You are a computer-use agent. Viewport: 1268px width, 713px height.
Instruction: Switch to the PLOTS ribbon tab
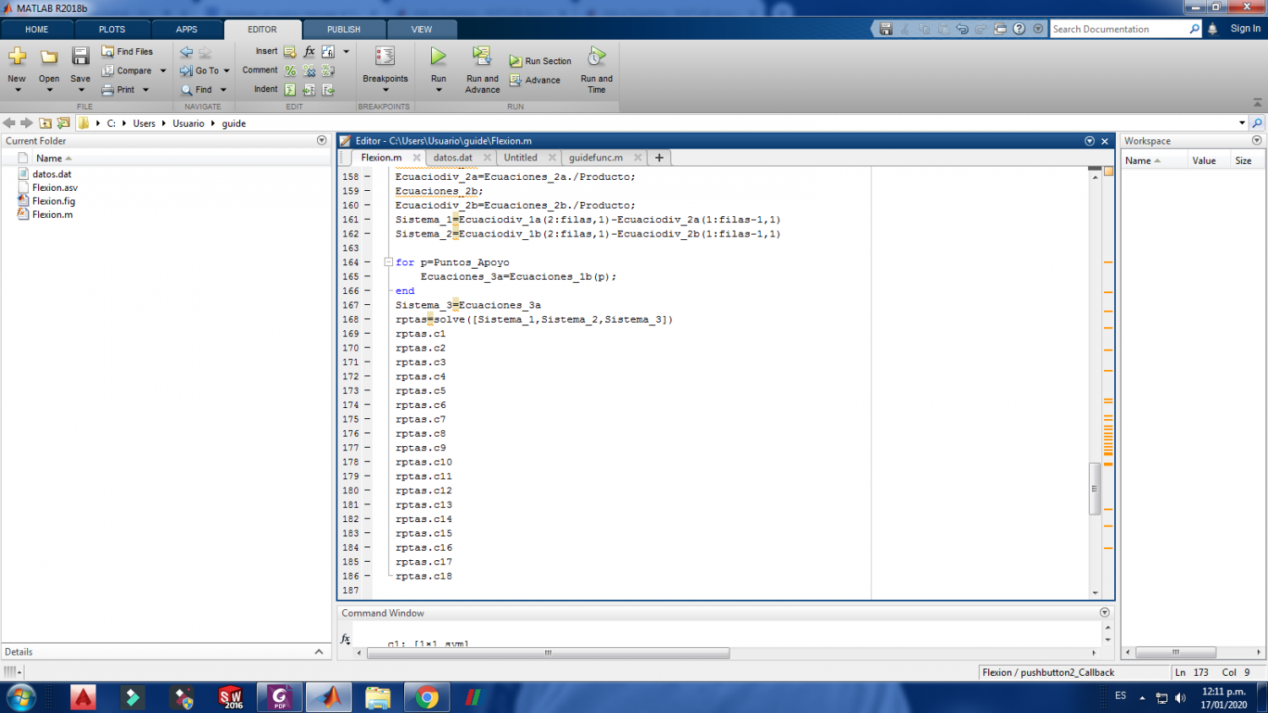[x=112, y=30]
